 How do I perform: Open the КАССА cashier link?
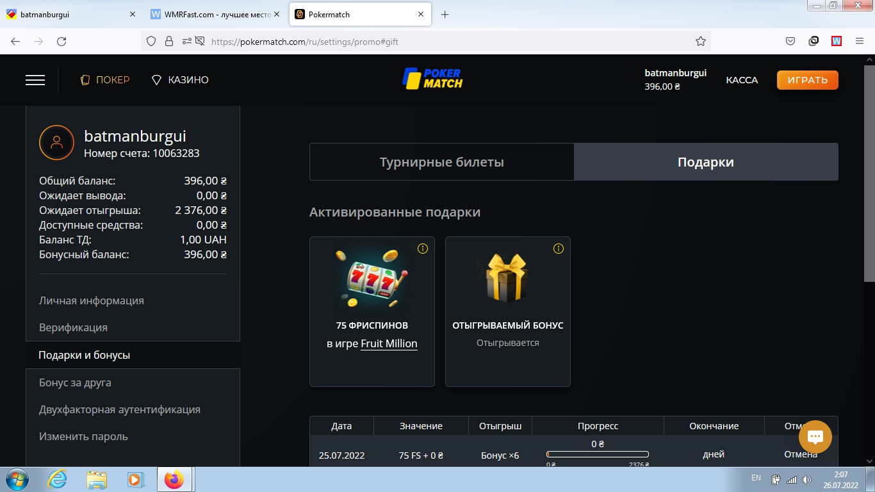point(742,80)
